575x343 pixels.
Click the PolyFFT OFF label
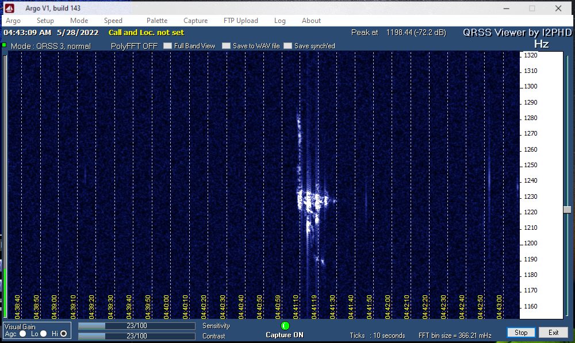134,46
